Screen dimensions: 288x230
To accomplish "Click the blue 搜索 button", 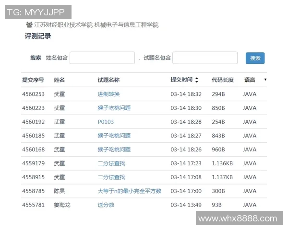I will tap(255, 58).
